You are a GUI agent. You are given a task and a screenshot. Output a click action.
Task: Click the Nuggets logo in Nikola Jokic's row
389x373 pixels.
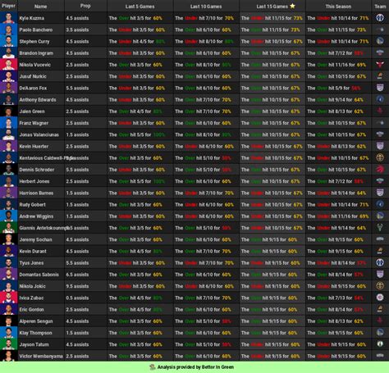click(x=380, y=286)
